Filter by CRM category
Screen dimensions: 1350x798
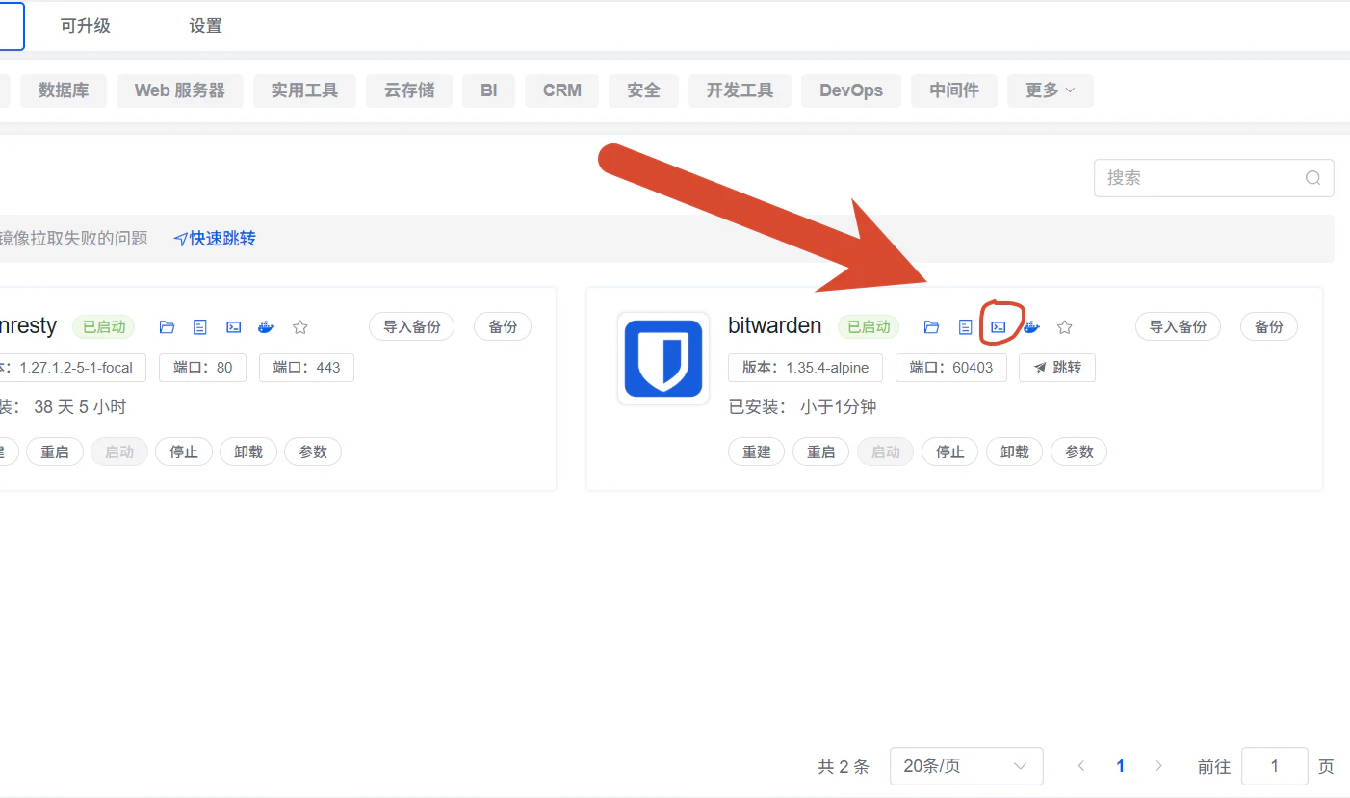pyautogui.click(x=562, y=90)
